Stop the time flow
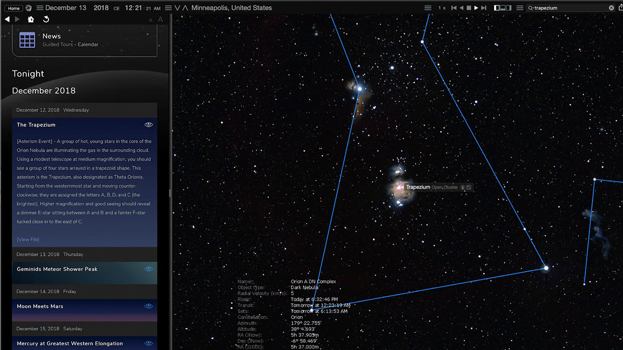 tap(469, 8)
